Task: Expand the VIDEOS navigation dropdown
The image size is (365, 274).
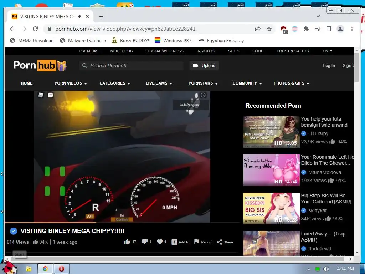Action: coord(71,83)
